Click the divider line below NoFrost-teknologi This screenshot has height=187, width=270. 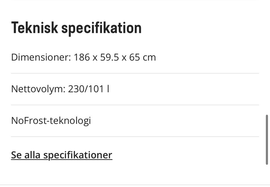click(135, 137)
